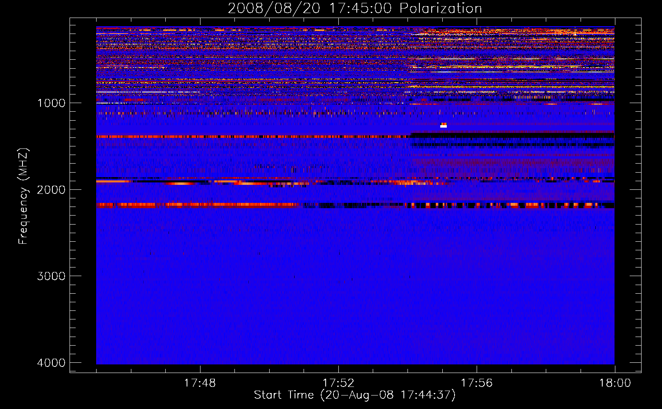Click the "Frequency (MHZ)" axis label
This screenshot has height=409, width=662.
tap(23, 196)
